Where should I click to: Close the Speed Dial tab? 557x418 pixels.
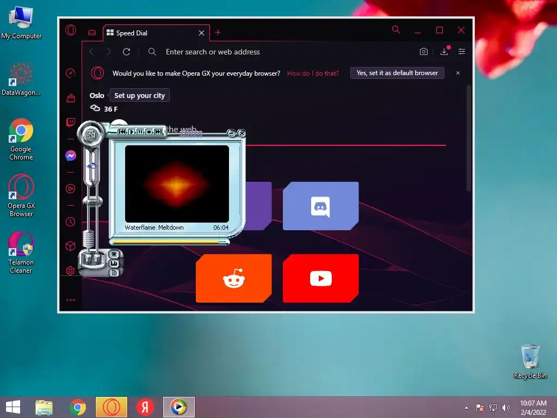201,33
